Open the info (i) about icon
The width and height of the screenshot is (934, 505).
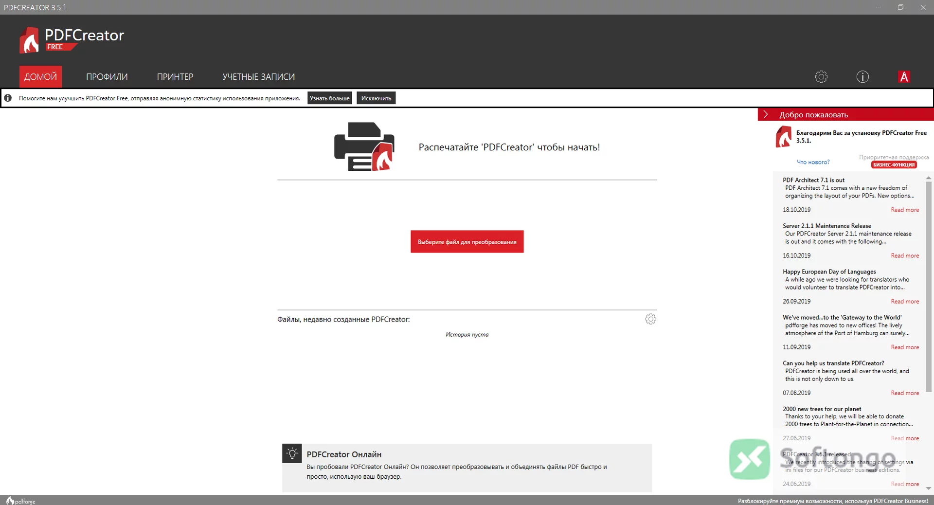[x=862, y=77]
